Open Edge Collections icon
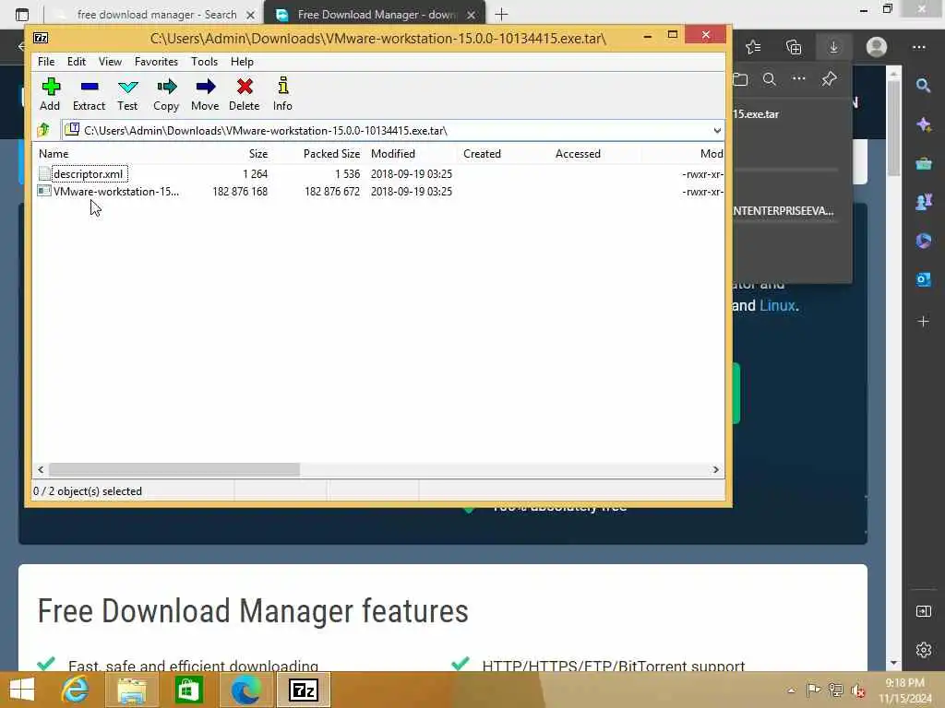The image size is (945, 708). (794, 47)
